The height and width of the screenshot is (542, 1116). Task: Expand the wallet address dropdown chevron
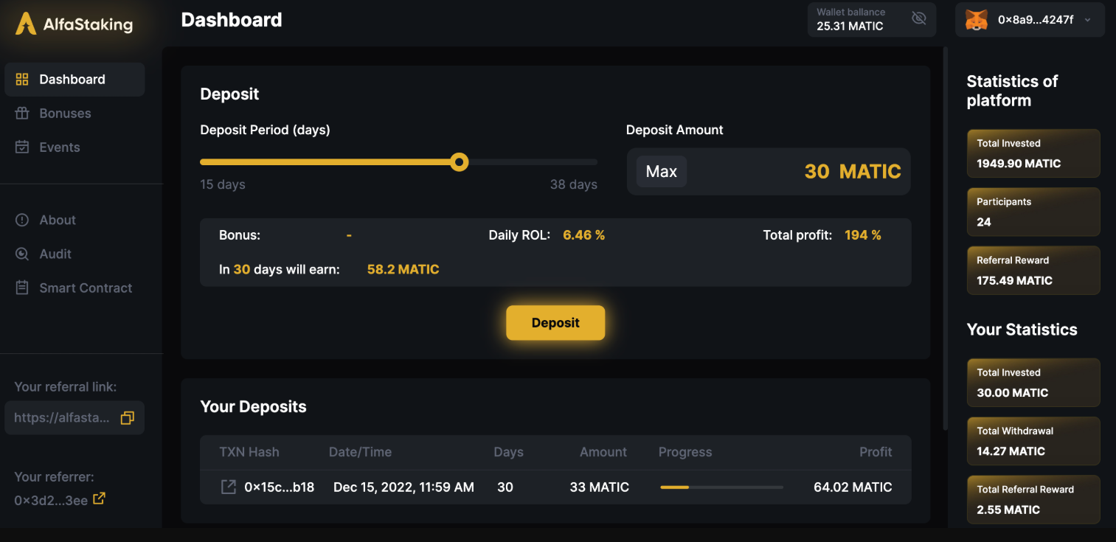pos(1087,21)
